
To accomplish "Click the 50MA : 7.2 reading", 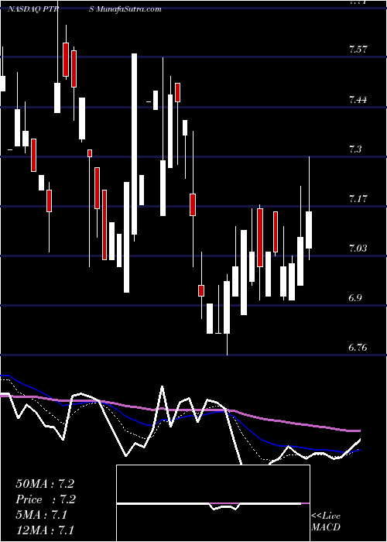I will click(x=45, y=484).
